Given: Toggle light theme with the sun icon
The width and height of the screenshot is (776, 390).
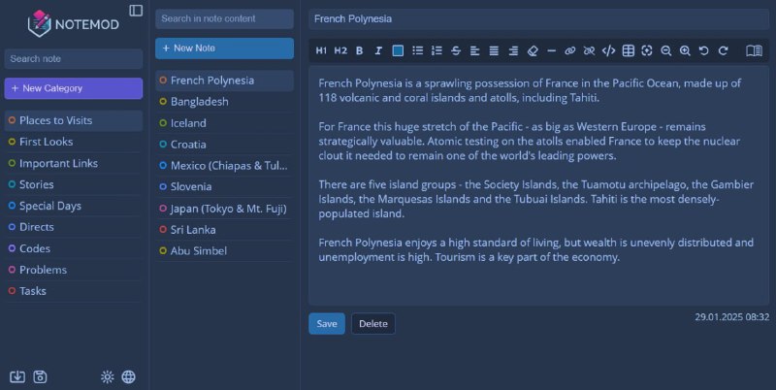Looking at the screenshot, I should click(108, 377).
